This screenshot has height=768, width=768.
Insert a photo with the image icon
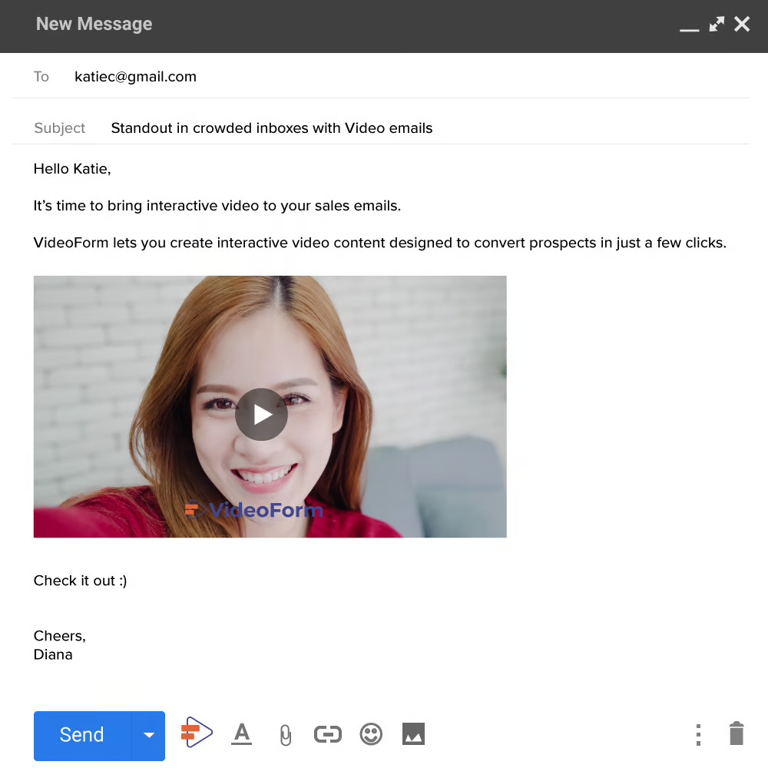pyautogui.click(x=413, y=733)
